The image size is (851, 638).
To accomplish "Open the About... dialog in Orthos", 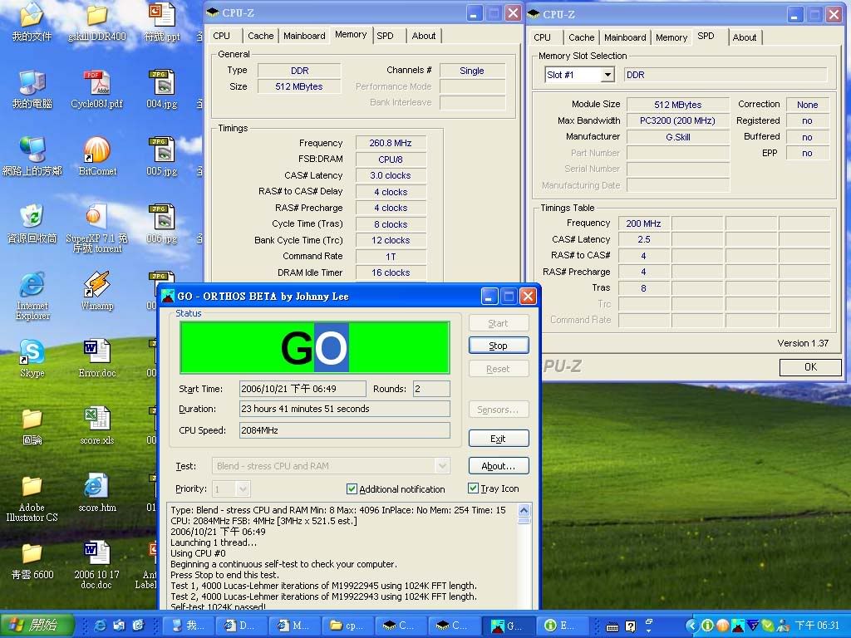I will (x=499, y=465).
